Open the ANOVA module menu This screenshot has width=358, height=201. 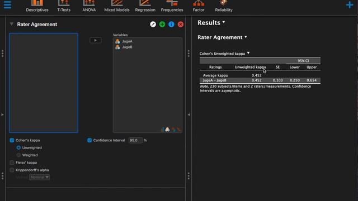pyautogui.click(x=89, y=6)
